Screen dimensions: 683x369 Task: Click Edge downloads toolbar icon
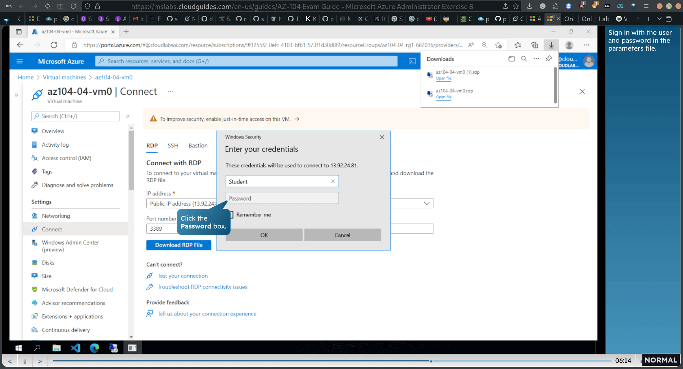click(551, 45)
